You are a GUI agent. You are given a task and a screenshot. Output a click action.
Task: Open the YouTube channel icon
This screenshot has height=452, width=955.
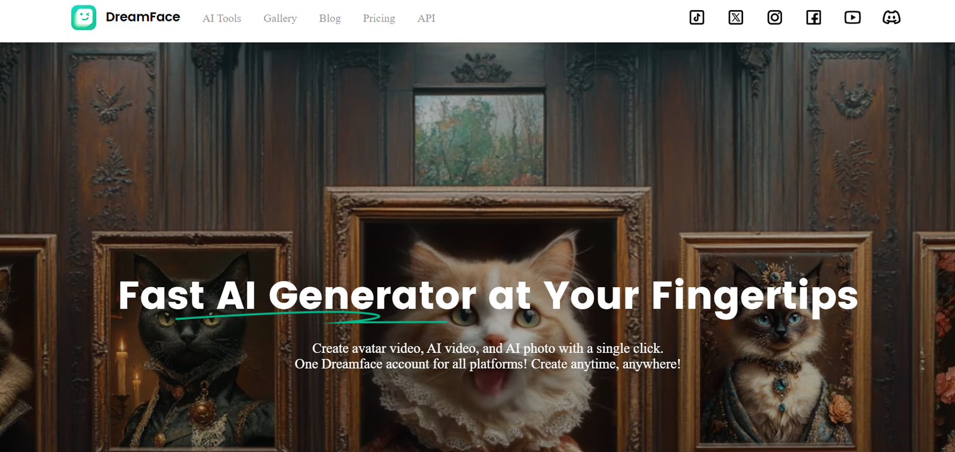click(852, 17)
